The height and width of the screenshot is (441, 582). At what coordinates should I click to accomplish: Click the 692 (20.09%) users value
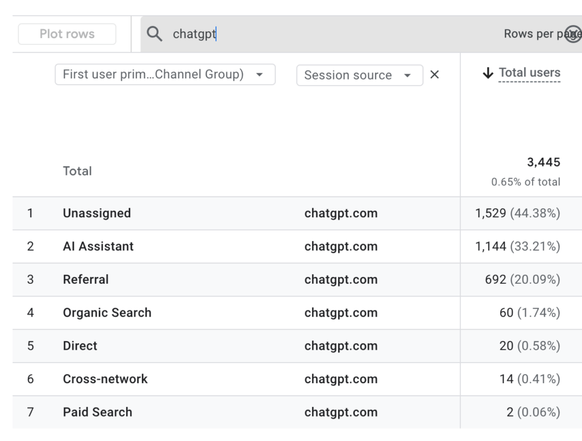[522, 279]
